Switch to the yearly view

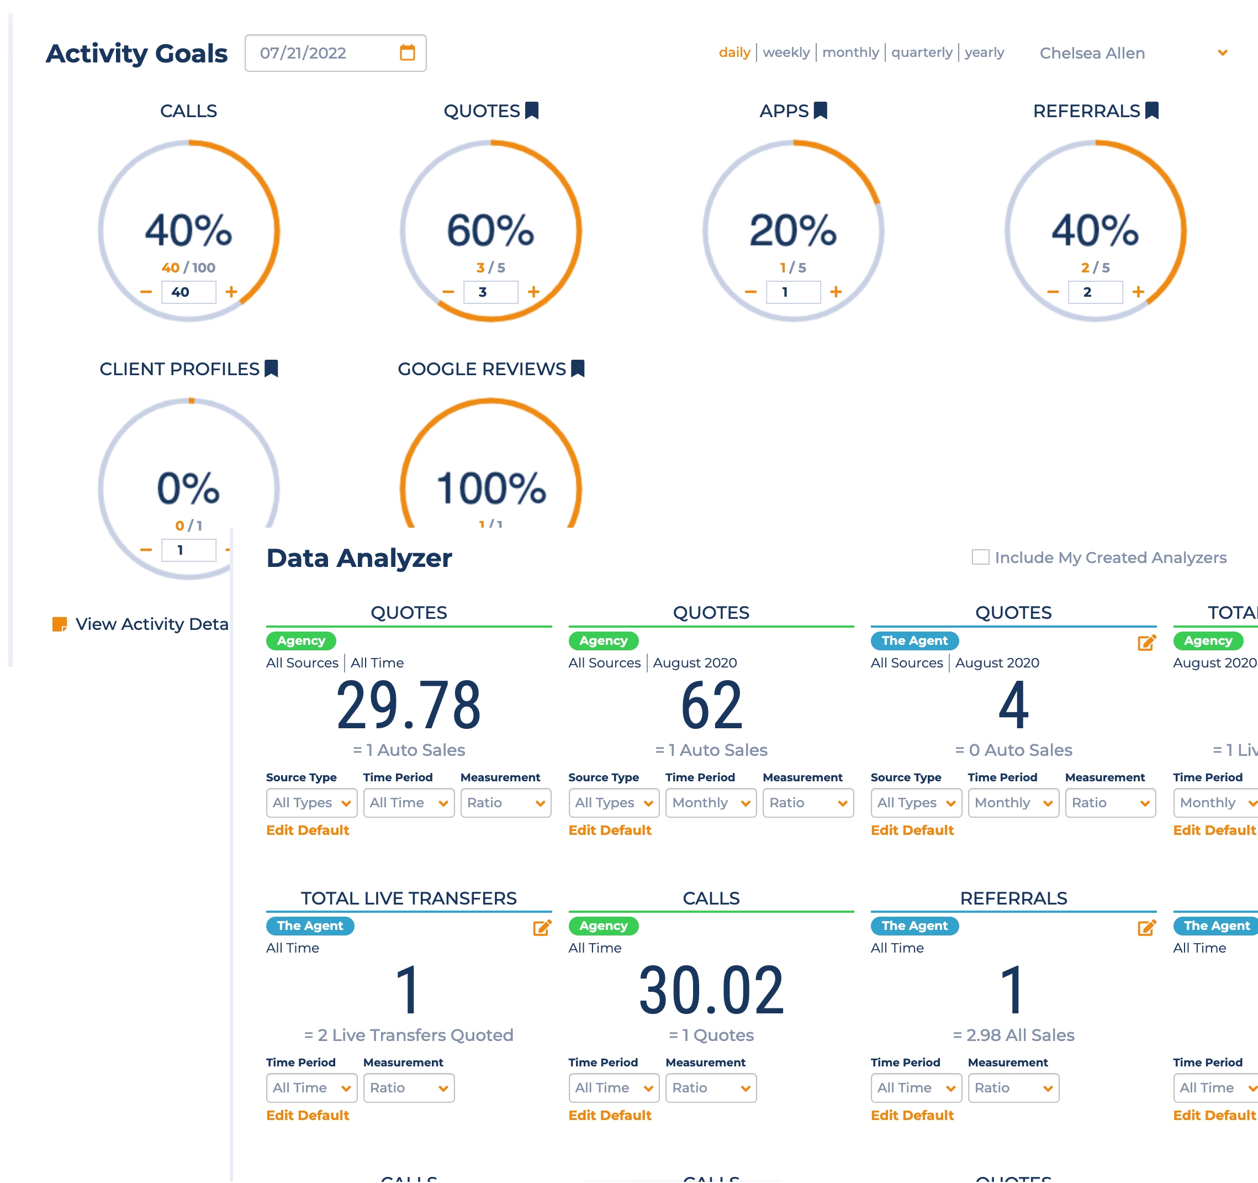click(985, 52)
